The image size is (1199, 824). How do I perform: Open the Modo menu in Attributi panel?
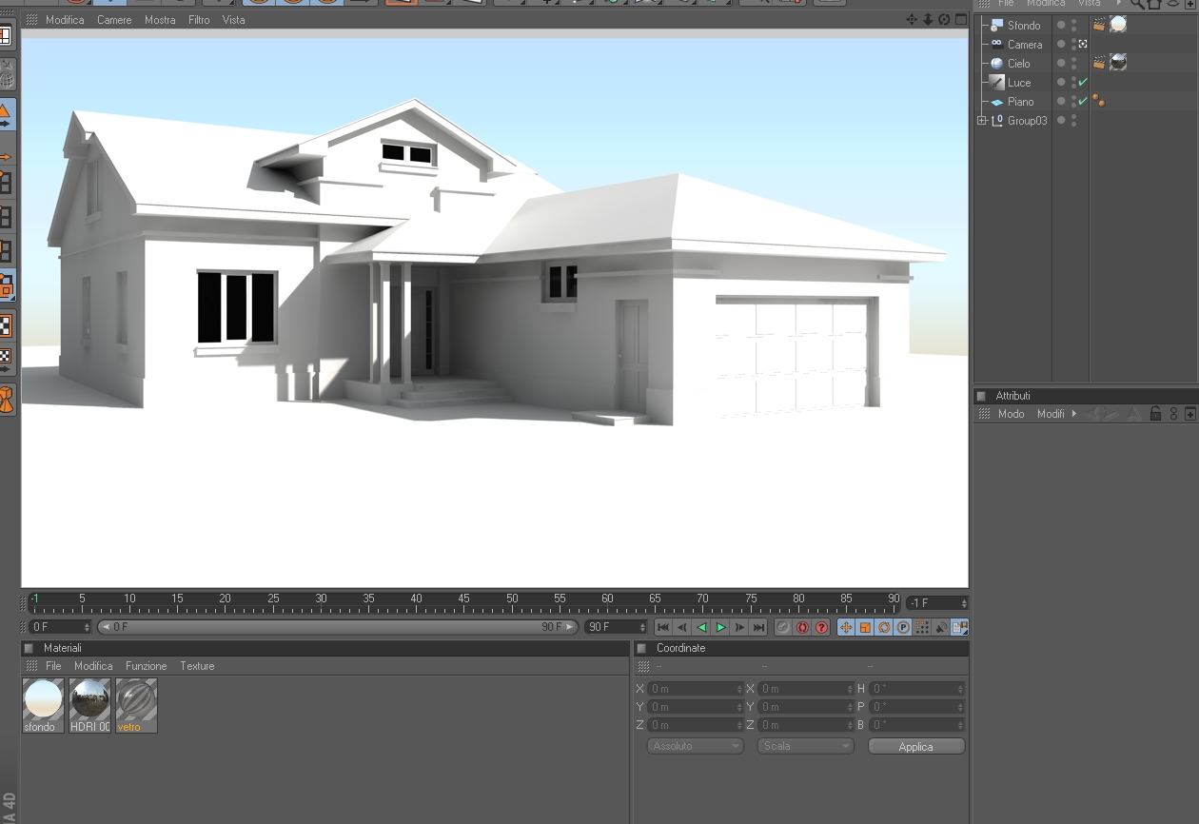click(x=1011, y=414)
